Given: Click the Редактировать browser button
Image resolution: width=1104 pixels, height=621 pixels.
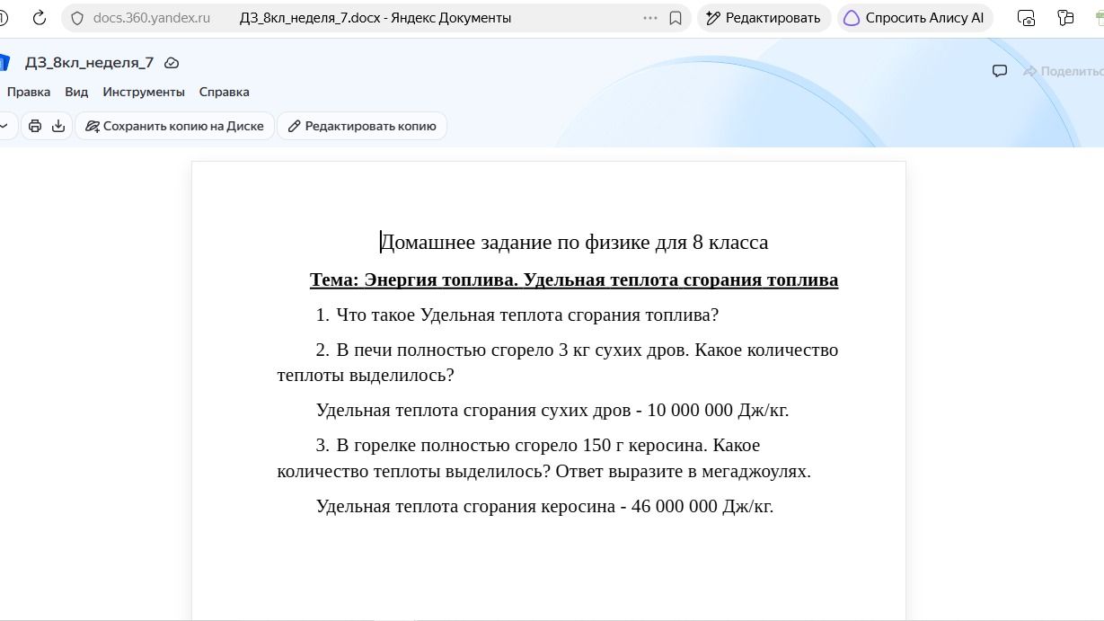Looking at the screenshot, I should point(764,18).
